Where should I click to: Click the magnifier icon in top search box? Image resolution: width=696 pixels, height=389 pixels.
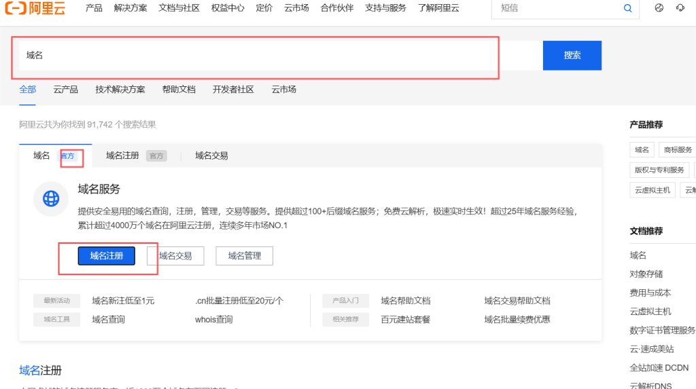click(627, 8)
